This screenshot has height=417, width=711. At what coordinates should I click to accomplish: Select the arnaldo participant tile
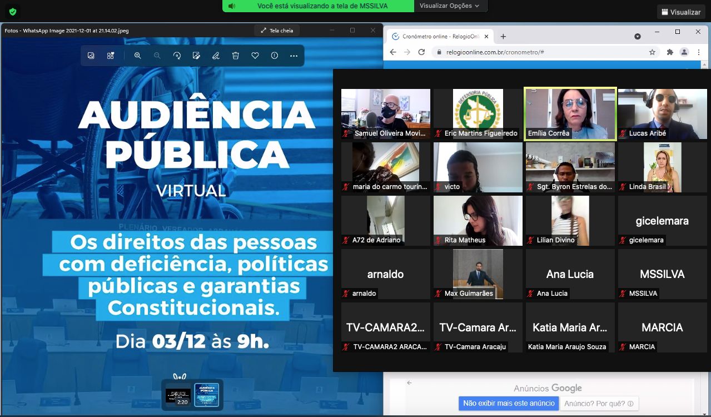click(386, 274)
